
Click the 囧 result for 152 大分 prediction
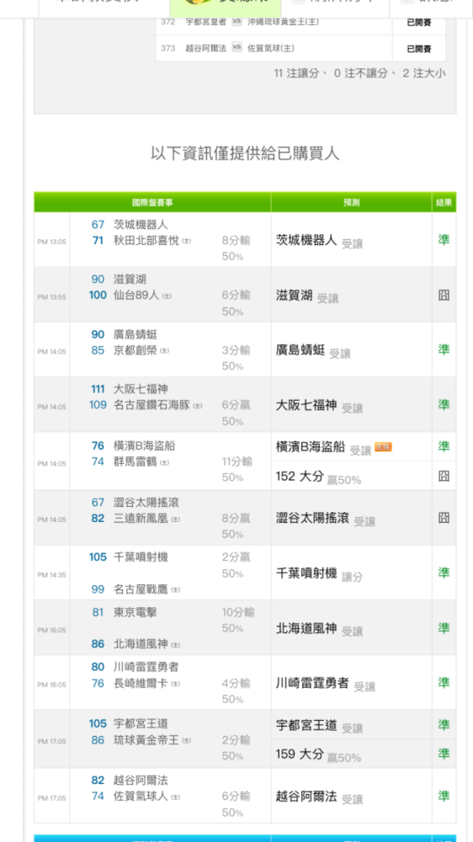tap(444, 476)
